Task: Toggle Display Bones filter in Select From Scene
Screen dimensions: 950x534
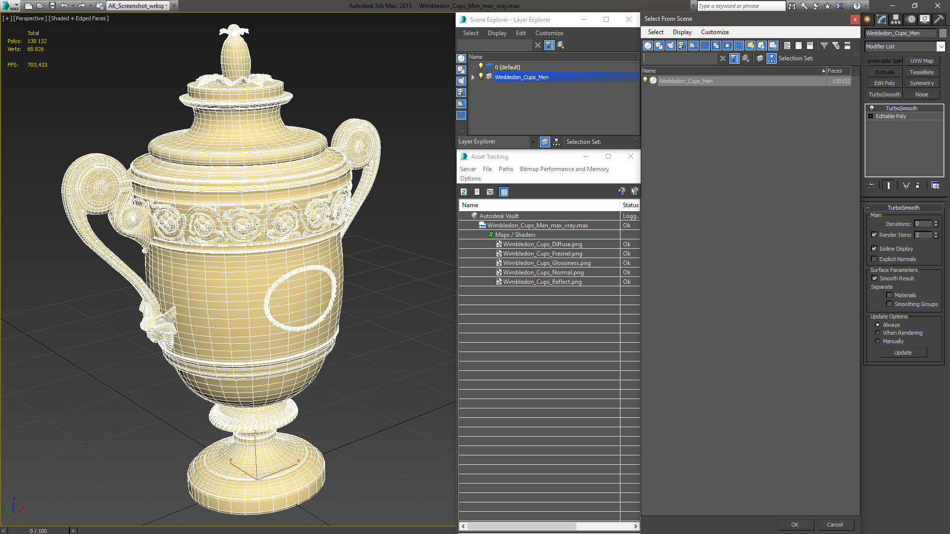Action: coord(739,45)
